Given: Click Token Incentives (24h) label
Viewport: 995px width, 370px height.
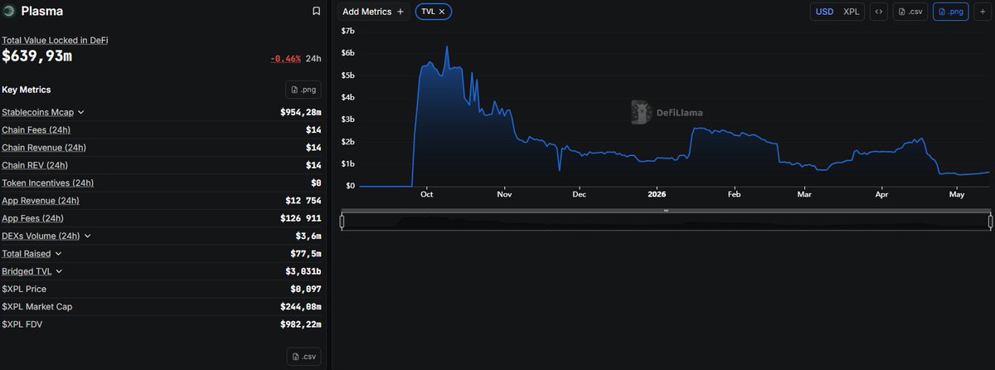Looking at the screenshot, I should (47, 183).
